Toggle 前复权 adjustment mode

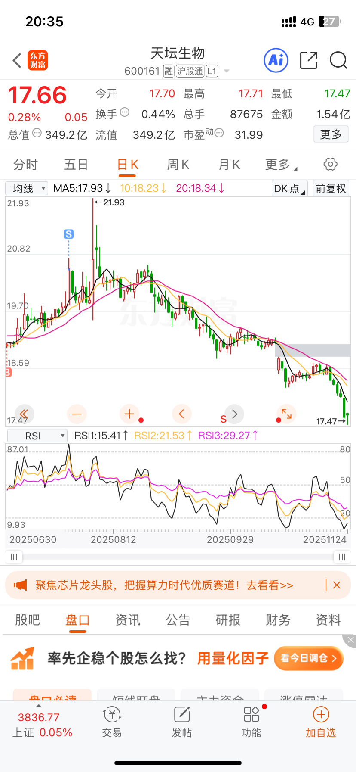(331, 188)
